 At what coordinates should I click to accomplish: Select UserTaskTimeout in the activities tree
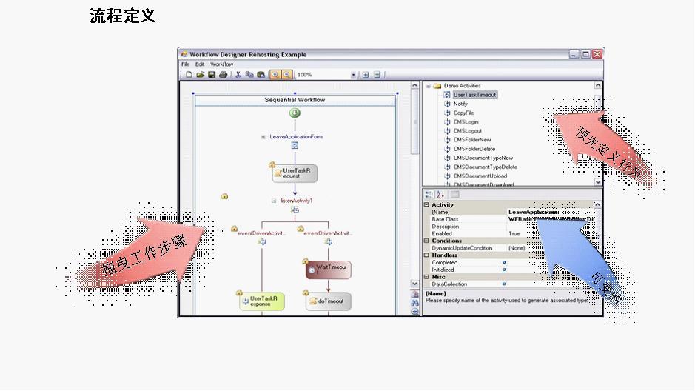pyautogui.click(x=474, y=95)
